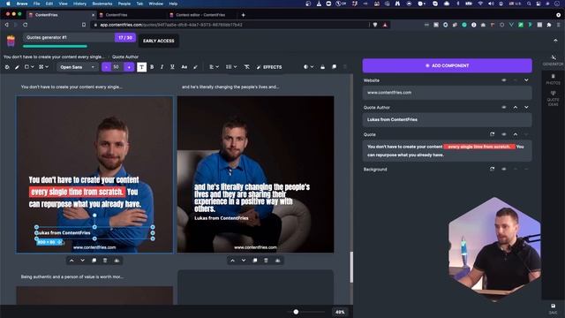The image size is (565, 318).
Task: Open the grid layout dropdown in toolbar
Action: (43, 67)
